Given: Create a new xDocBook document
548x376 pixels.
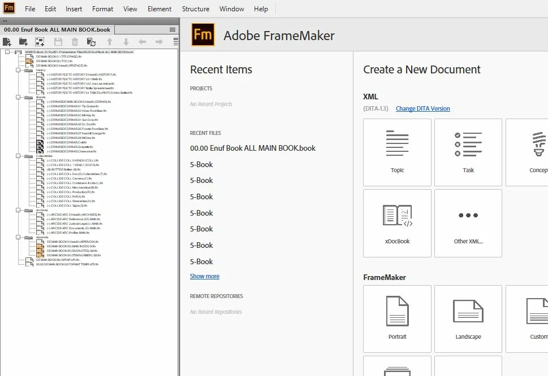Looking at the screenshot, I should 397,223.
